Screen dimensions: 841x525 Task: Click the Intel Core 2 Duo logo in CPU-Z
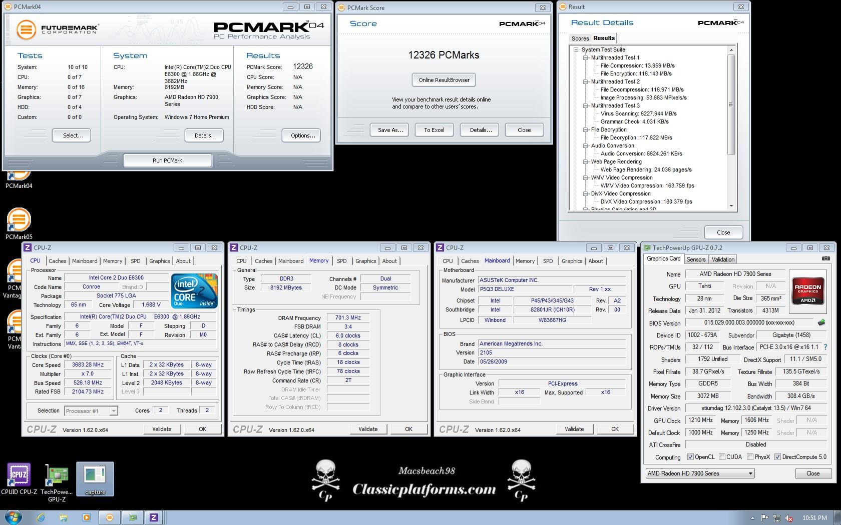tap(194, 290)
